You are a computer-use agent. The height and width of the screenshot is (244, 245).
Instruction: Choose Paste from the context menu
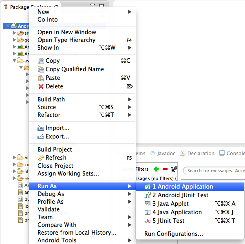tap(82, 78)
